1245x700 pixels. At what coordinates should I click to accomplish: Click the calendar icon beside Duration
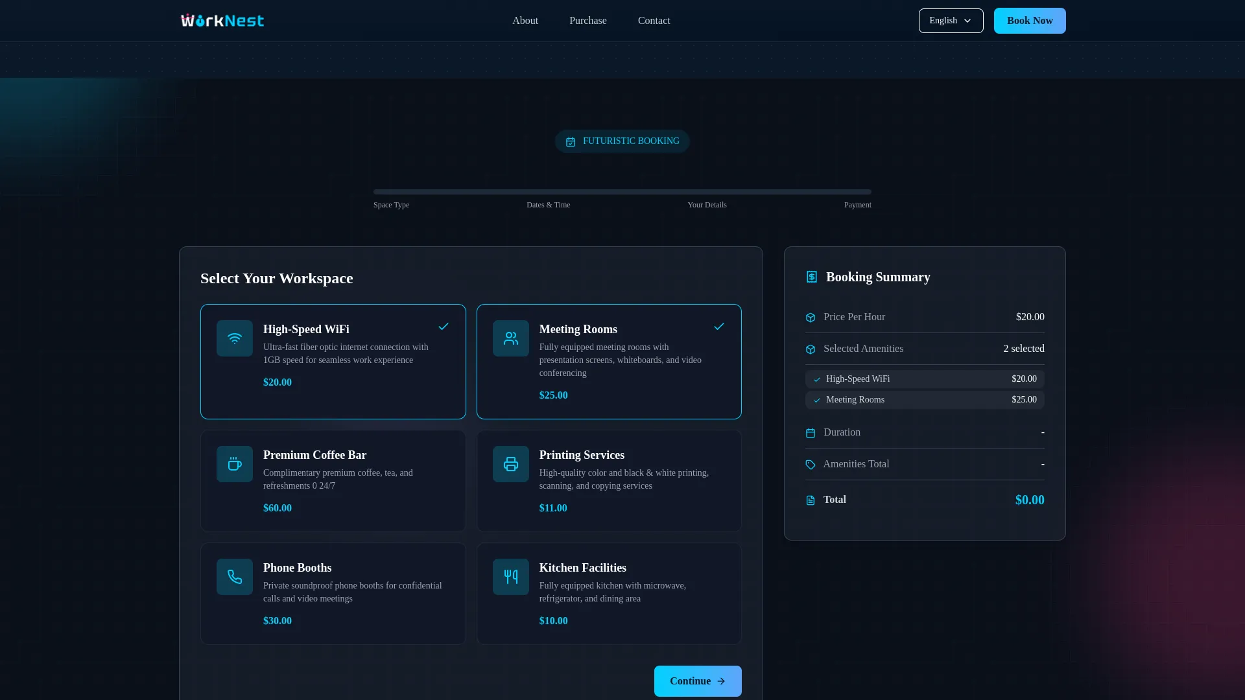(x=811, y=433)
